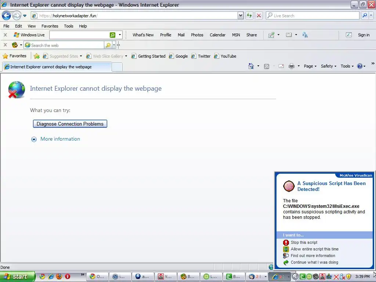The width and height of the screenshot is (376, 282).
Task: Open the Help menu
Action: [83, 26]
